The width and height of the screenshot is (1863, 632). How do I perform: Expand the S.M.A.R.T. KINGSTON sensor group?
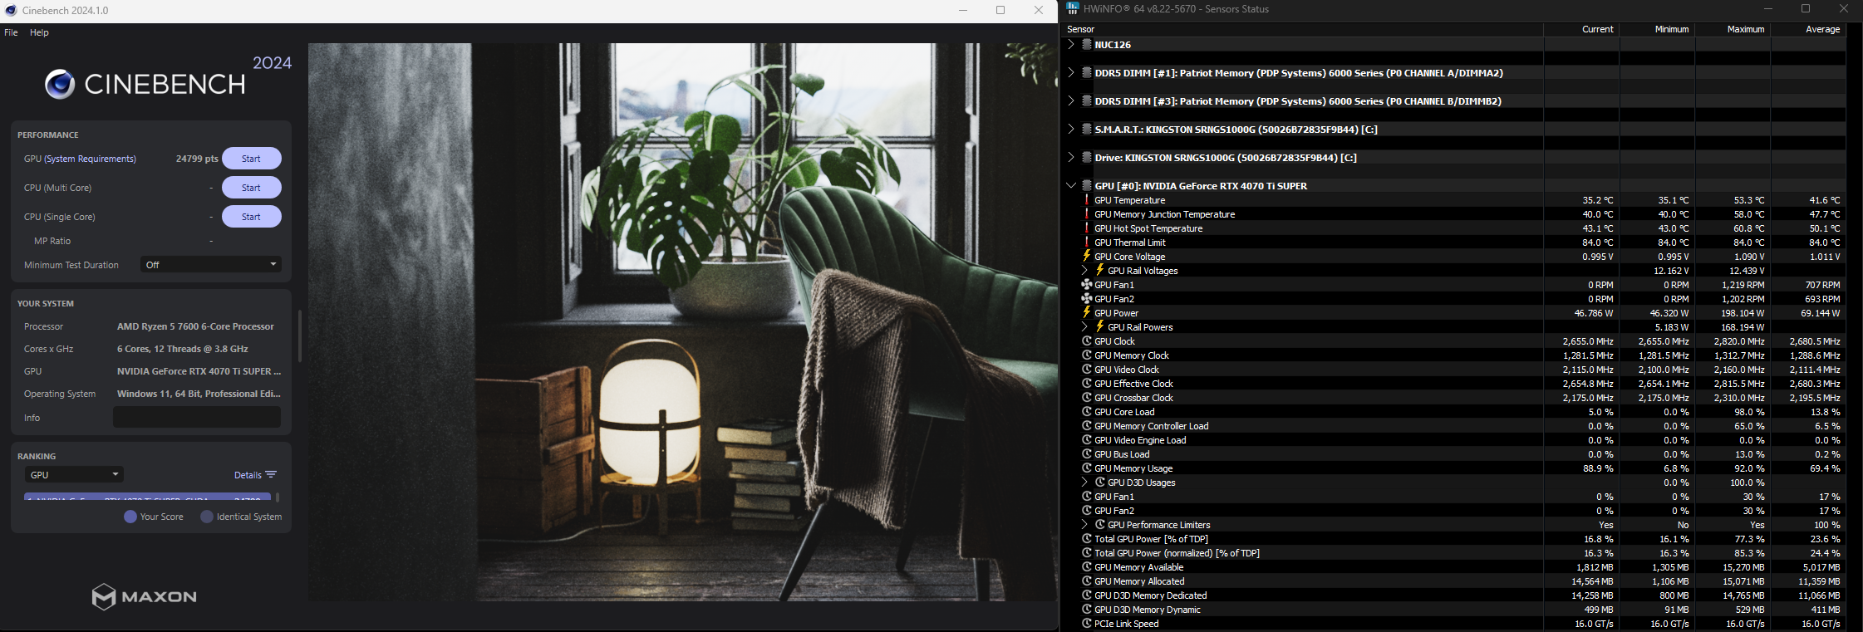[1071, 130]
